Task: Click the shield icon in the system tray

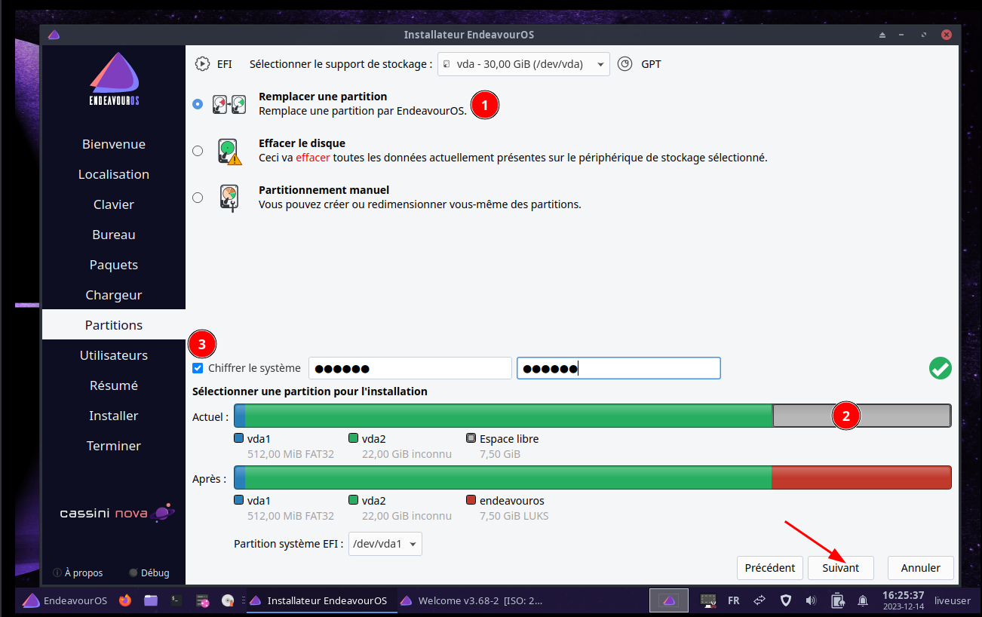Action: (x=785, y=600)
